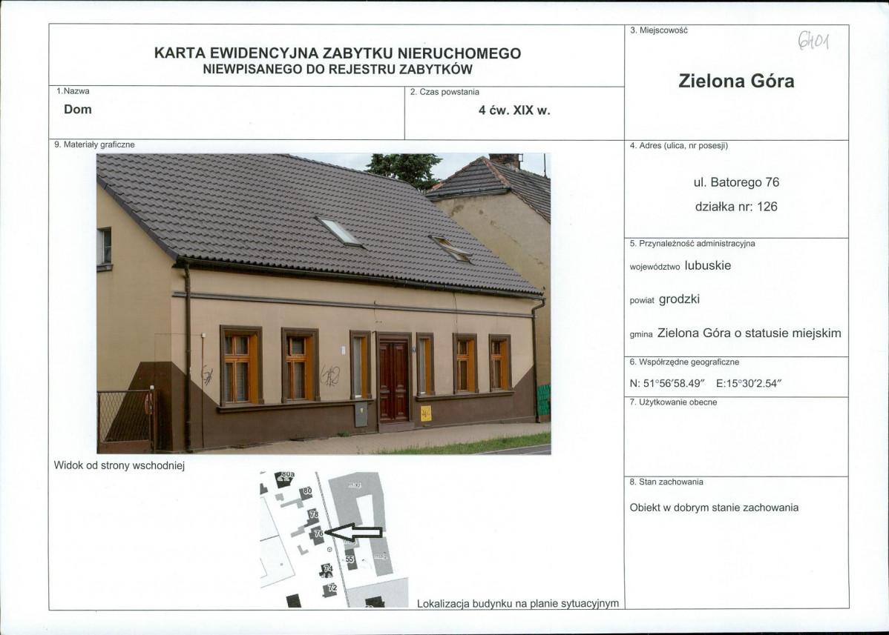Click "Zielona Góra o statusie miejskim"

coord(749,333)
